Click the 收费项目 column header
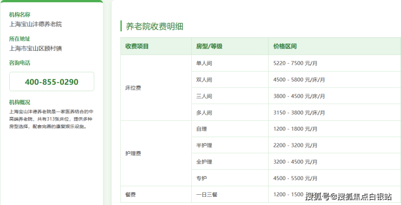Image resolution: width=401 pixels, height=205 pixels. coord(156,46)
